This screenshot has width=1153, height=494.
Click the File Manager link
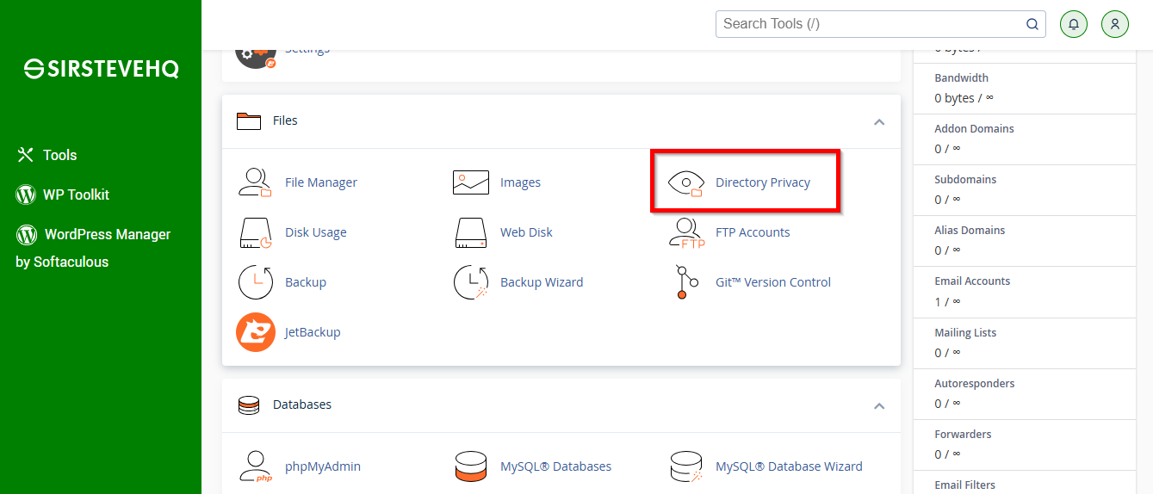tap(321, 182)
